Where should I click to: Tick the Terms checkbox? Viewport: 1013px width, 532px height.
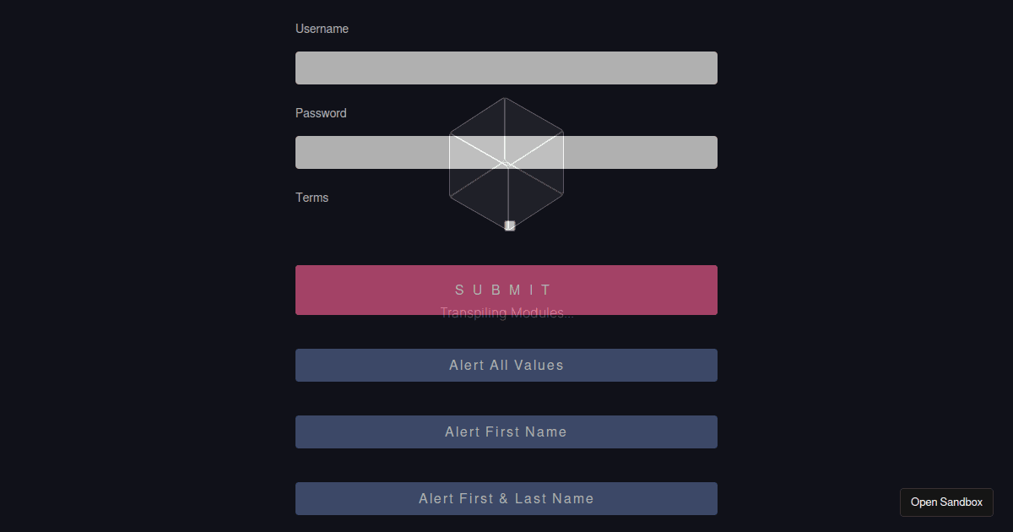(510, 225)
